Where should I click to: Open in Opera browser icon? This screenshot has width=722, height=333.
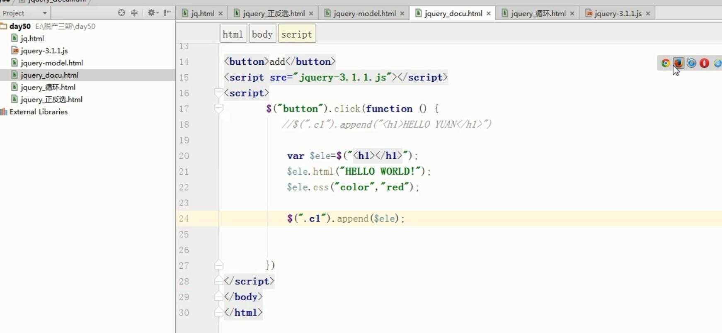click(704, 63)
